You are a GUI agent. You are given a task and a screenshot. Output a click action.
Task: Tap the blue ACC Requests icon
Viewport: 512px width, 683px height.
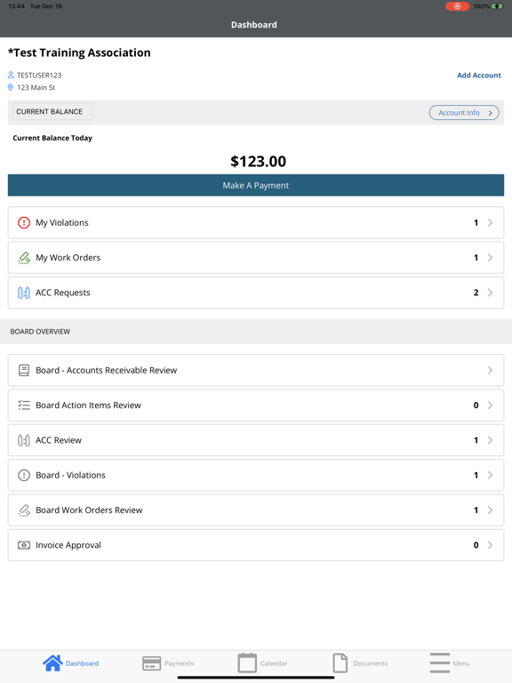[24, 293]
